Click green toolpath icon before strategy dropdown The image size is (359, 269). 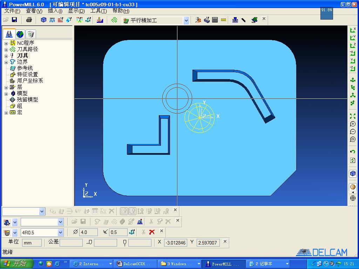click(x=114, y=20)
